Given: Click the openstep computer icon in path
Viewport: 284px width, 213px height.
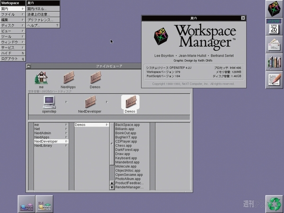Looking at the screenshot, I should 49,104.
